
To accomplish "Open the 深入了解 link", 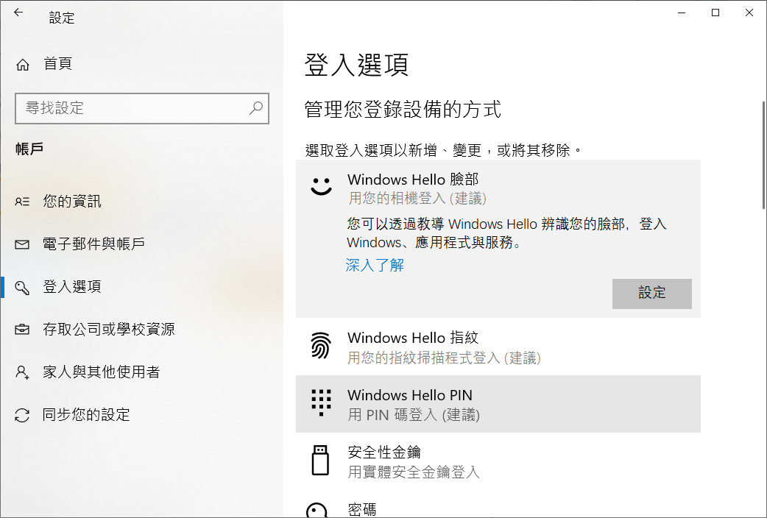I will click(x=375, y=265).
